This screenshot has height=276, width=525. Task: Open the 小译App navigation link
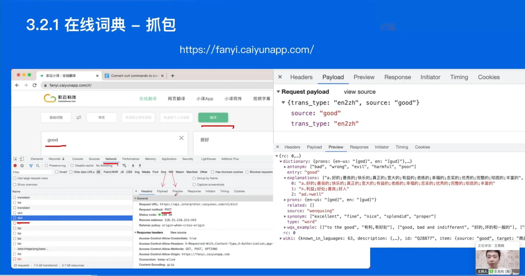pyautogui.click(x=205, y=98)
